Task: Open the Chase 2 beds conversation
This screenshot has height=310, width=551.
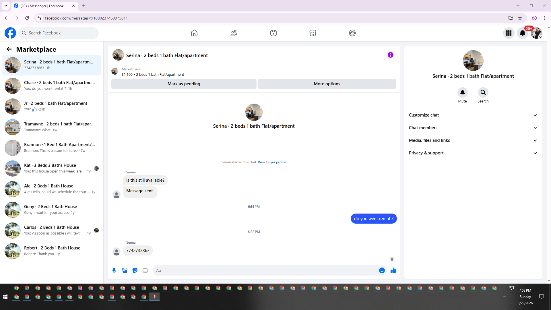Action: (x=52, y=86)
